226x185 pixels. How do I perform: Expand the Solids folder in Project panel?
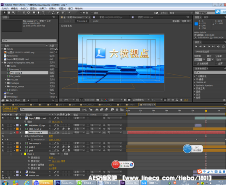(2, 49)
